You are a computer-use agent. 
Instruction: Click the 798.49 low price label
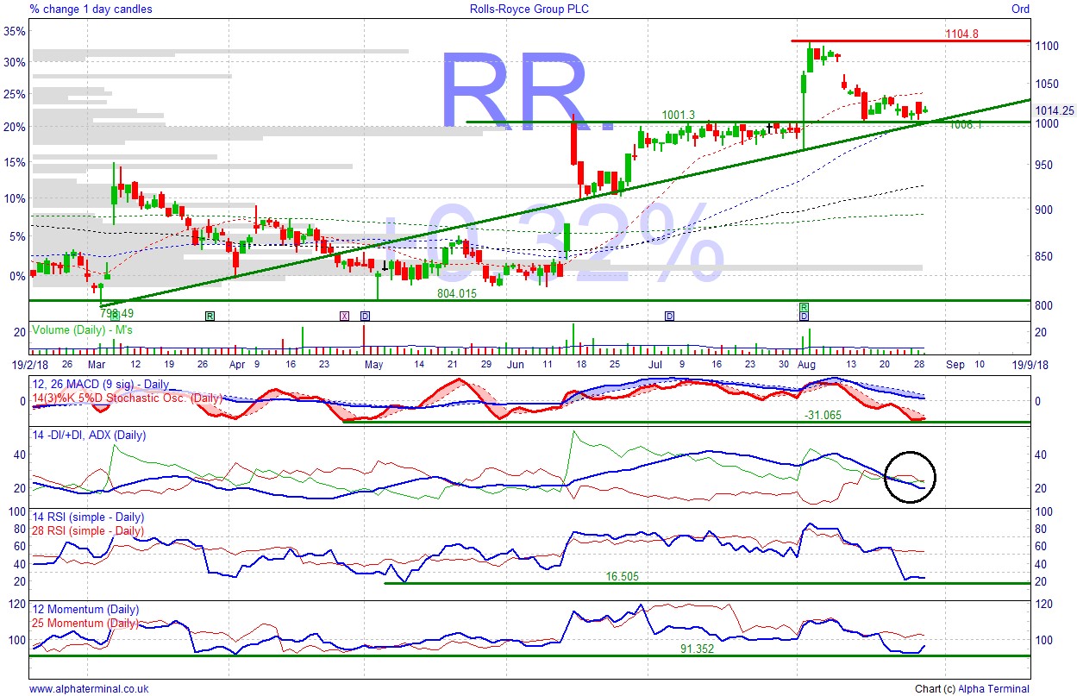click(x=116, y=312)
